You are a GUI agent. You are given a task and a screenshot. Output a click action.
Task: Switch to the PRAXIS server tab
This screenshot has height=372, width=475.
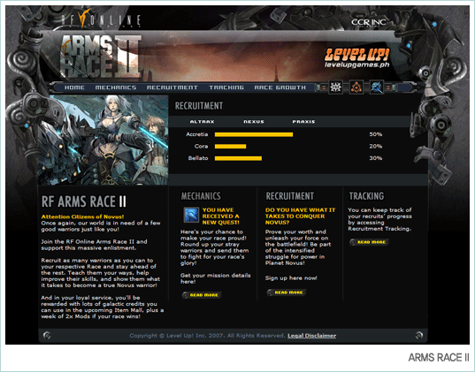[303, 122]
